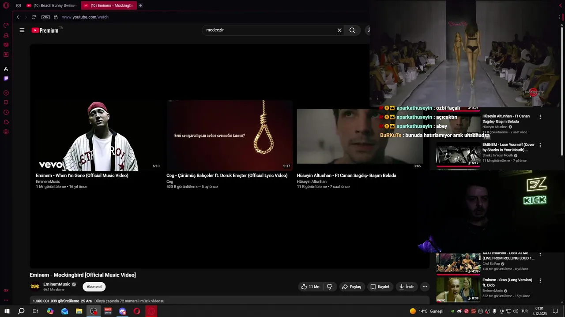Open the EminemMusic channel name link
This screenshot has height=317, width=565.
tap(57, 284)
